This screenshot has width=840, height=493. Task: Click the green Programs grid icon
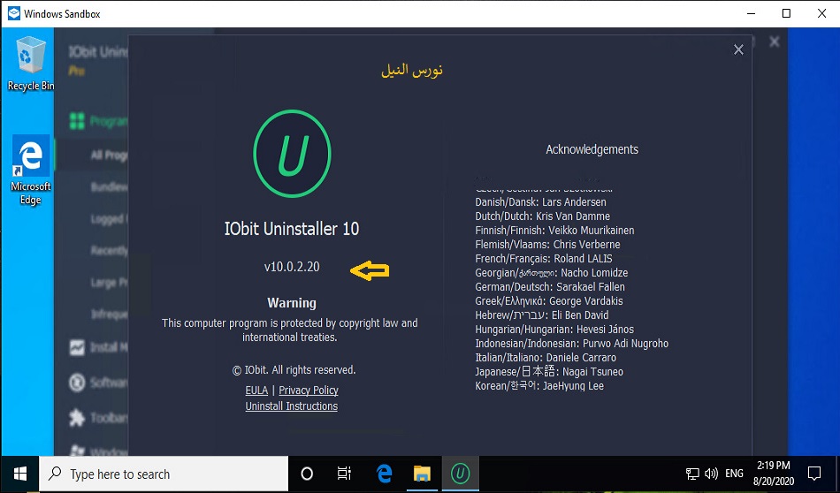coord(77,120)
